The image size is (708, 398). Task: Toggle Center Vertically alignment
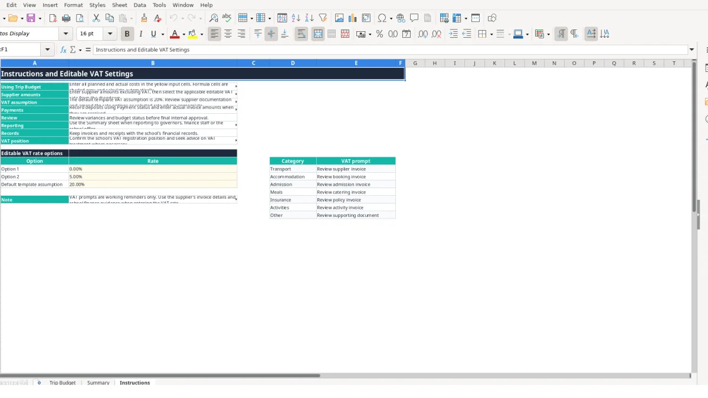click(x=271, y=34)
